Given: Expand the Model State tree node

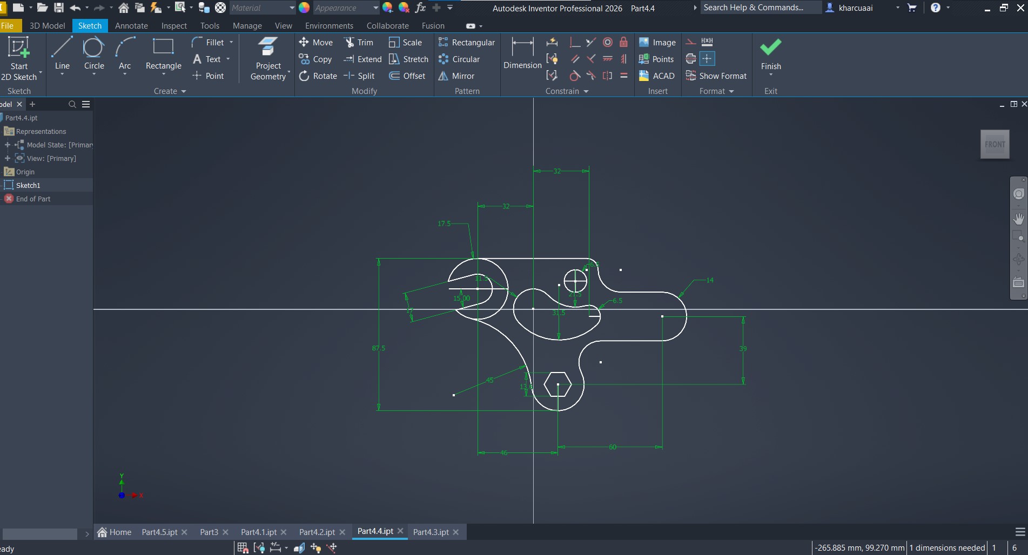Looking at the screenshot, I should click(x=8, y=145).
